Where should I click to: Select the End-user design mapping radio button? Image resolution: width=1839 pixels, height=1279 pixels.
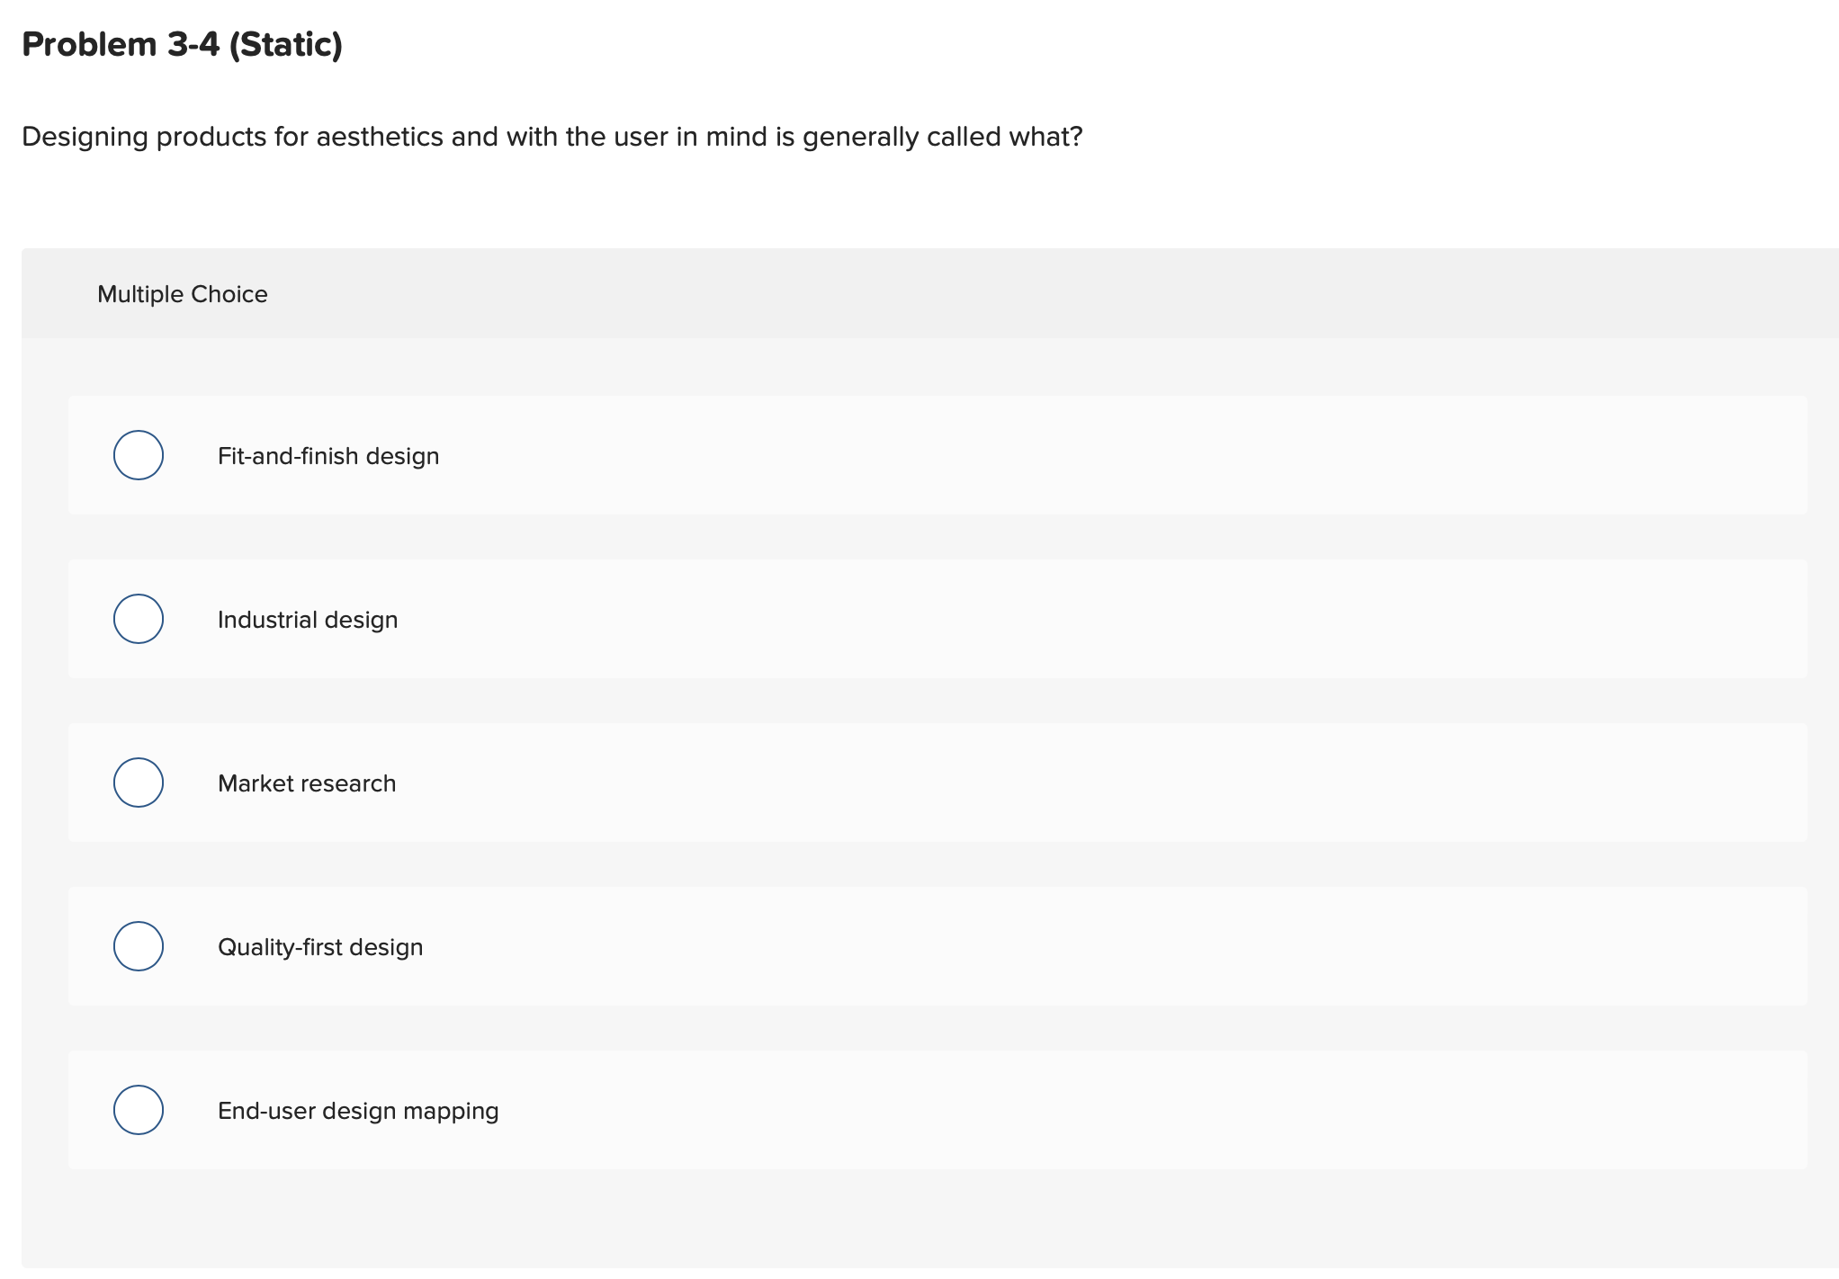138,1110
